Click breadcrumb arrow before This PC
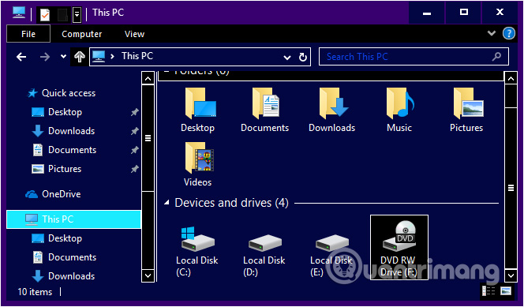Screen dimensions: 524x307 pyautogui.click(x=112, y=57)
